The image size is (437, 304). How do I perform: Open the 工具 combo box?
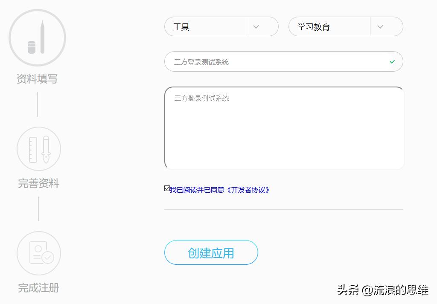pyautogui.click(x=205, y=27)
